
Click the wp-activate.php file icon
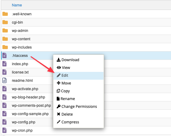[5, 89]
